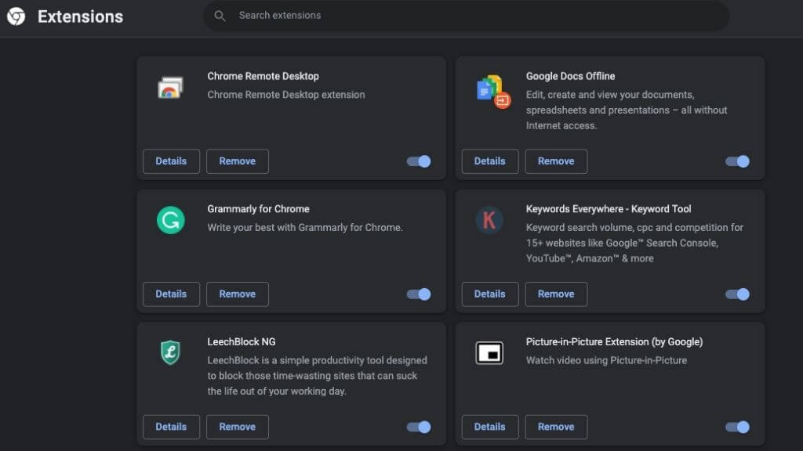Click the Keywords Everywhere K icon
Image resolution: width=803 pixels, height=451 pixels.
(x=489, y=220)
